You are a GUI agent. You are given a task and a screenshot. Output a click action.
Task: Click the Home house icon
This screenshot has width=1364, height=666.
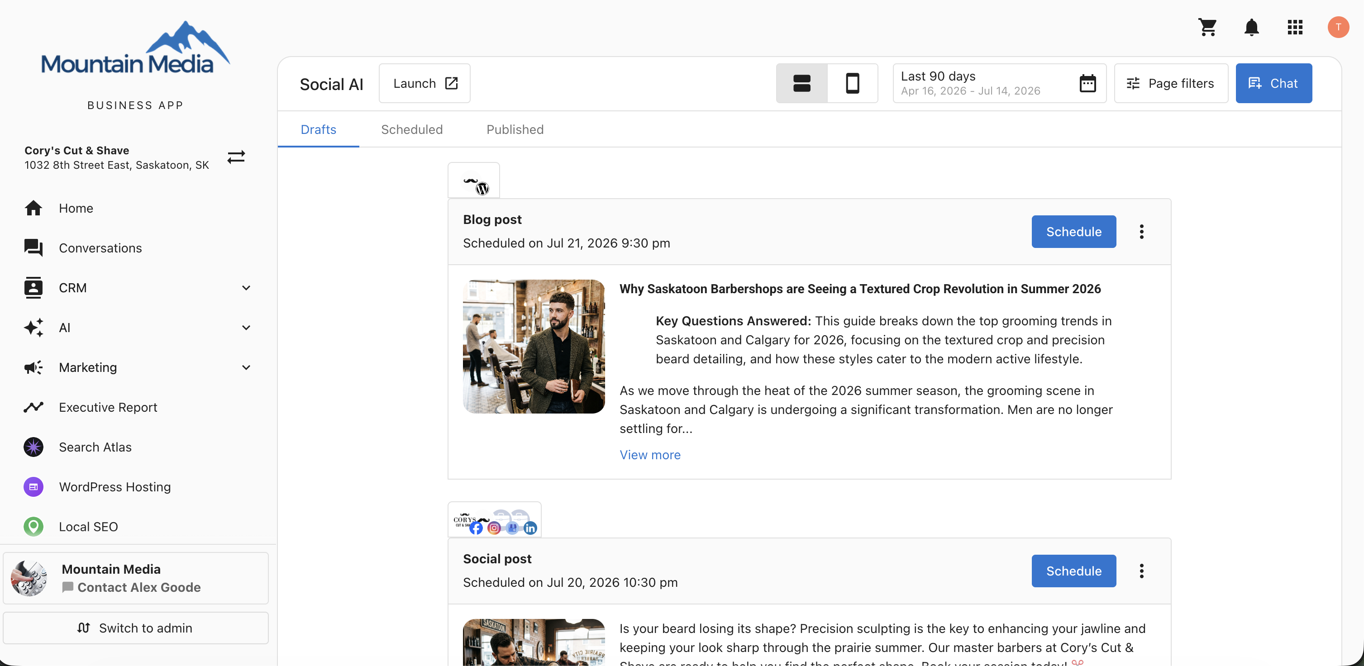[x=33, y=208]
